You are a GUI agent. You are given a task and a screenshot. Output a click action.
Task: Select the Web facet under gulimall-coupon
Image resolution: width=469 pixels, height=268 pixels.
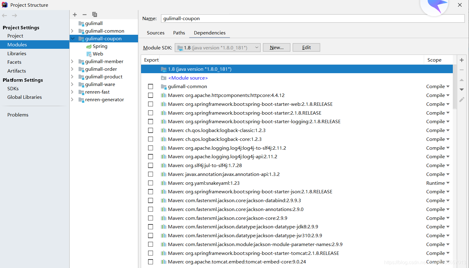pos(97,54)
